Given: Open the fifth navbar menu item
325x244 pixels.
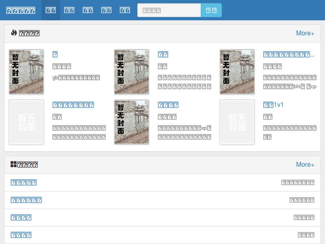Looking at the screenshot, I should (x=125, y=10).
